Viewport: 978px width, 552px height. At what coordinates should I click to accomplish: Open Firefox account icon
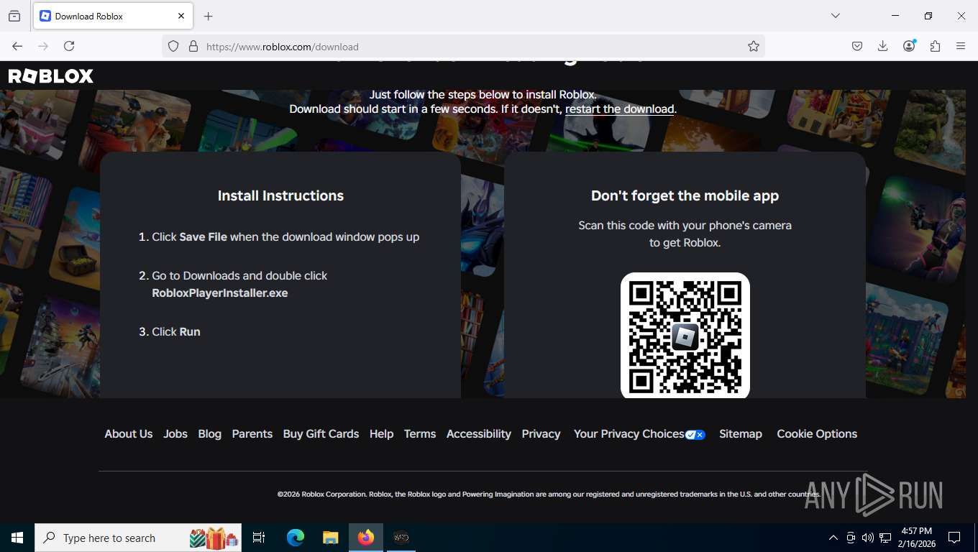coord(909,46)
